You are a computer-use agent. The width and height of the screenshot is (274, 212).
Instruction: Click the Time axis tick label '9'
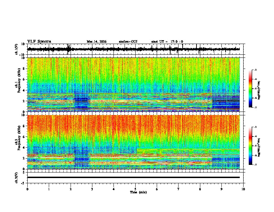pos(221,189)
